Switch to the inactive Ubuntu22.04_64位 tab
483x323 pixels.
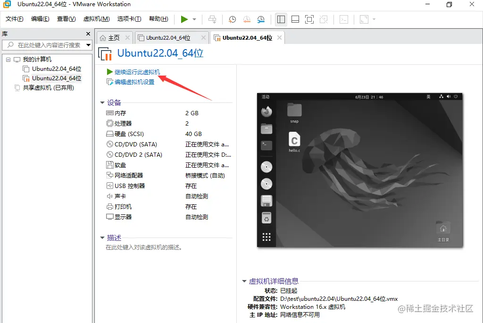click(168, 38)
